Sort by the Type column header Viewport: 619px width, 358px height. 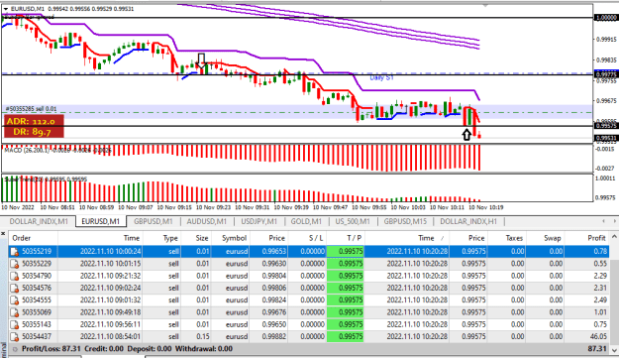[x=170, y=238]
